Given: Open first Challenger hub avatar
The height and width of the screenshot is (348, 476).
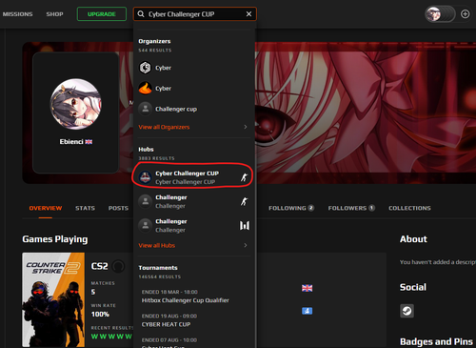Looking at the screenshot, I should (146, 201).
